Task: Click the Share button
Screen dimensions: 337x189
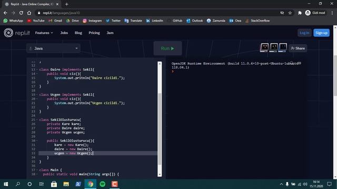Action: tap(298, 48)
